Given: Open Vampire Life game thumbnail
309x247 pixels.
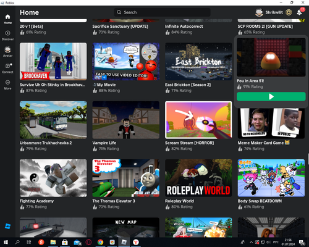Looking at the screenshot, I should (x=126, y=120).
